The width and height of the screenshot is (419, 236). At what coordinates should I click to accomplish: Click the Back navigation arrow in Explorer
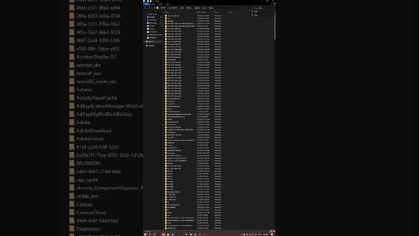point(145,8)
